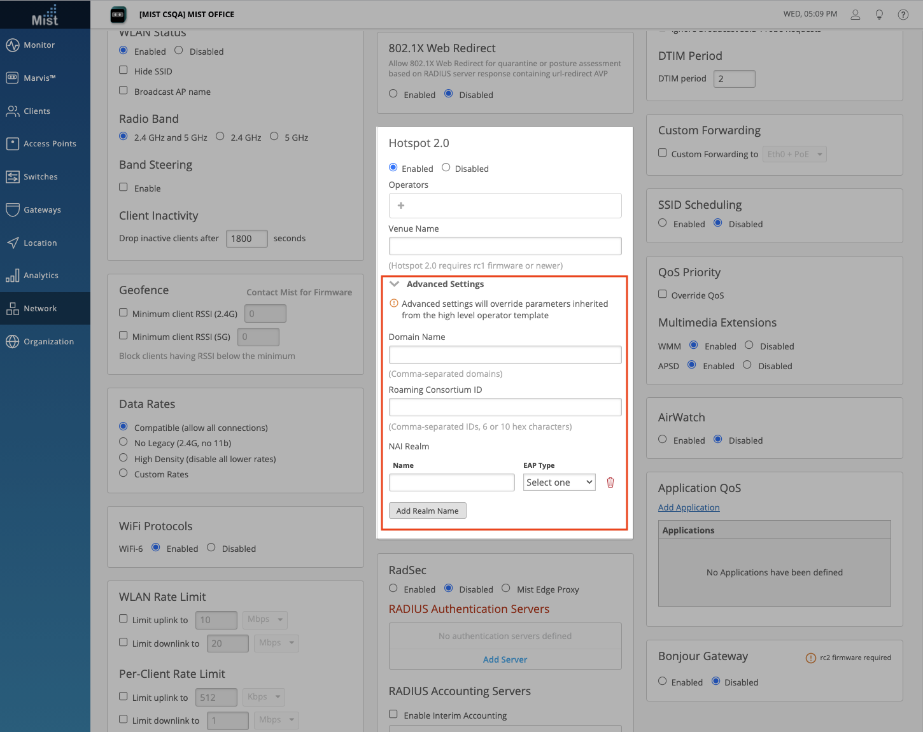
Task: Enable the Hide SSID checkbox
Action: (x=123, y=71)
